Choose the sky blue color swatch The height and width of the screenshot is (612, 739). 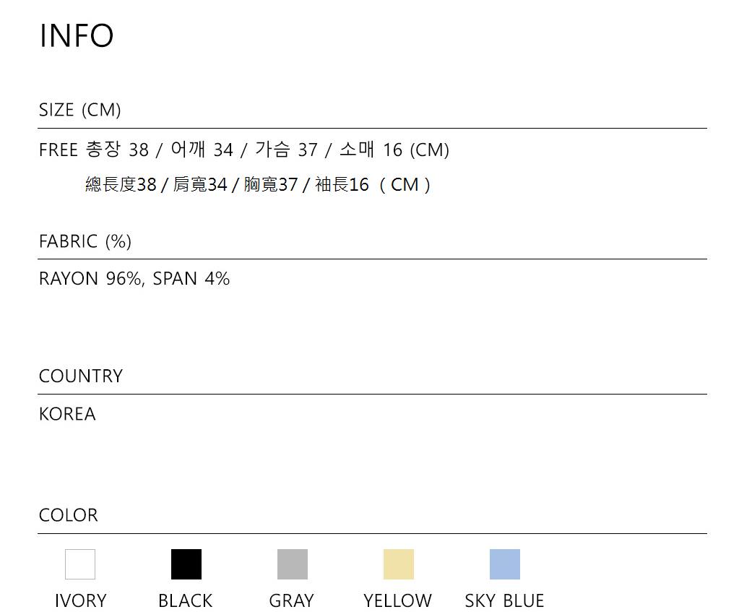tap(505, 564)
